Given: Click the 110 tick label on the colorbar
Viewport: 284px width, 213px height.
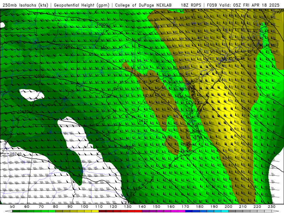Looking at the screenshot, I should coord(99,207).
